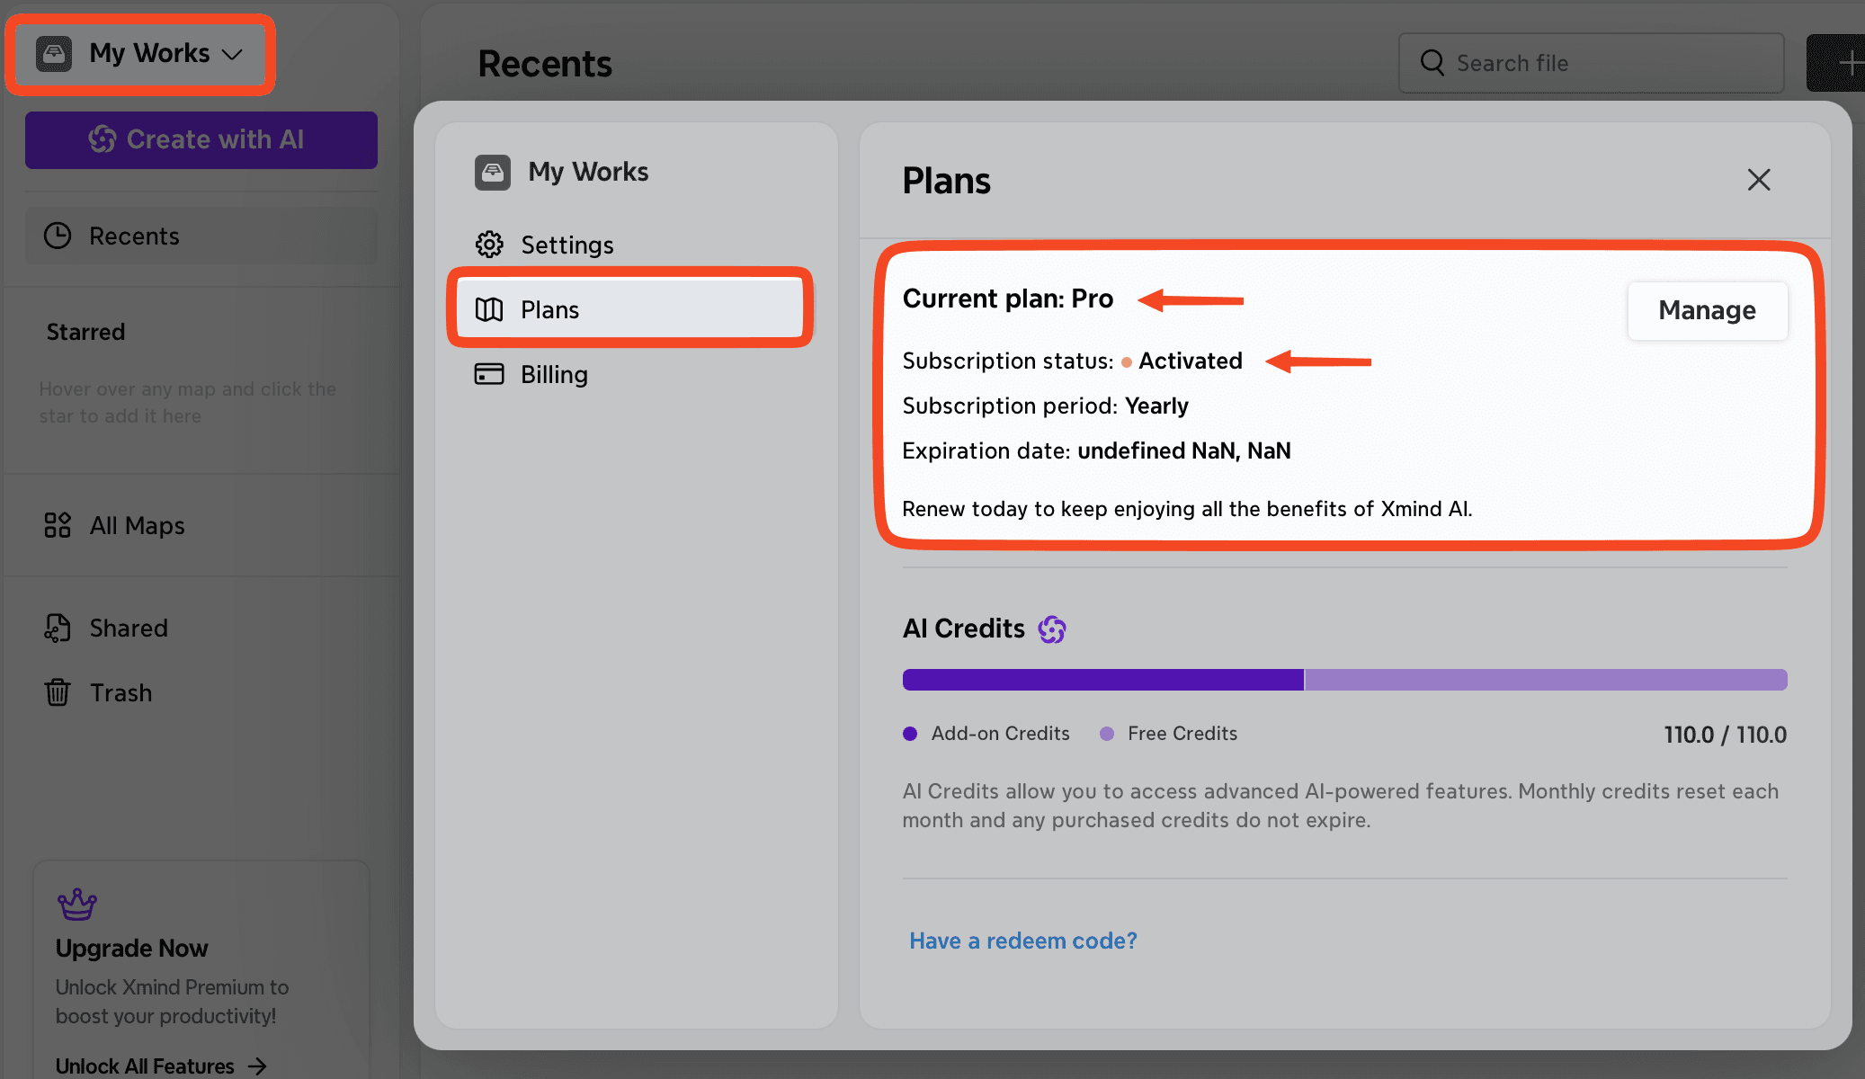This screenshot has height=1079, width=1865.
Task: Click the Have a redeem code link
Action: point(1022,941)
